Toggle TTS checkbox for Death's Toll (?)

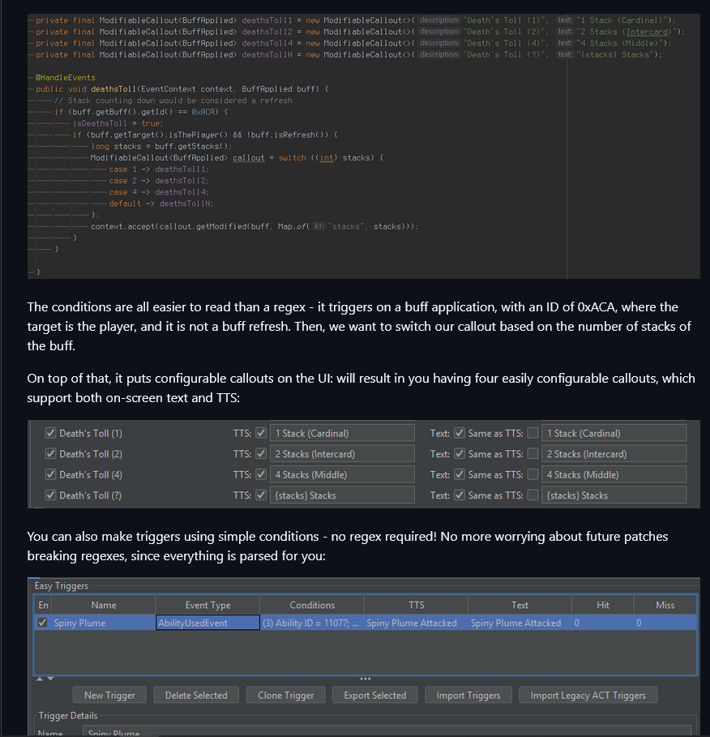tap(261, 495)
